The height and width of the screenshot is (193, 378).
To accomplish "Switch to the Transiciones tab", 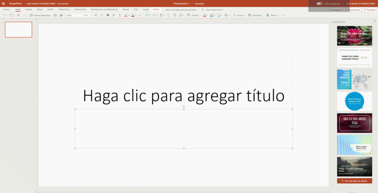I will point(64,10).
